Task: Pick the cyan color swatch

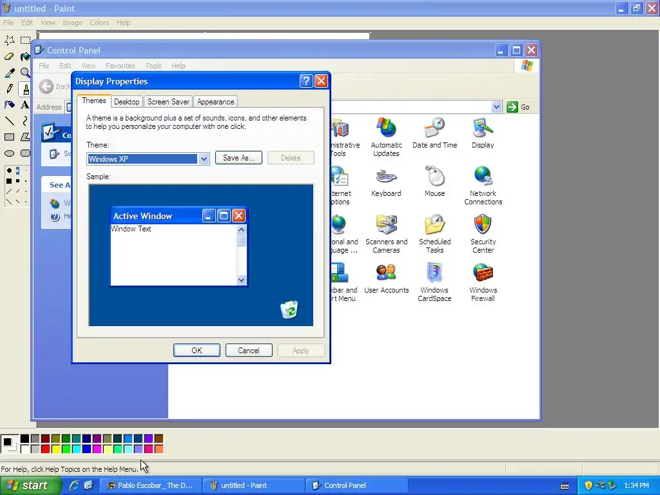Action: 76,449
